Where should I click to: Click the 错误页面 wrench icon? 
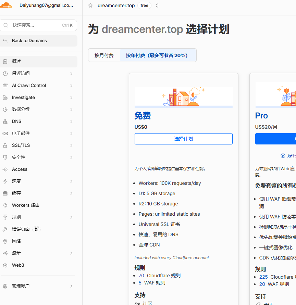[5, 229]
